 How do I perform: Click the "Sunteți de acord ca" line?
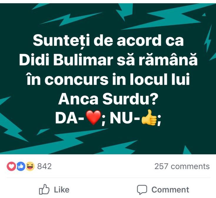coord(108,41)
